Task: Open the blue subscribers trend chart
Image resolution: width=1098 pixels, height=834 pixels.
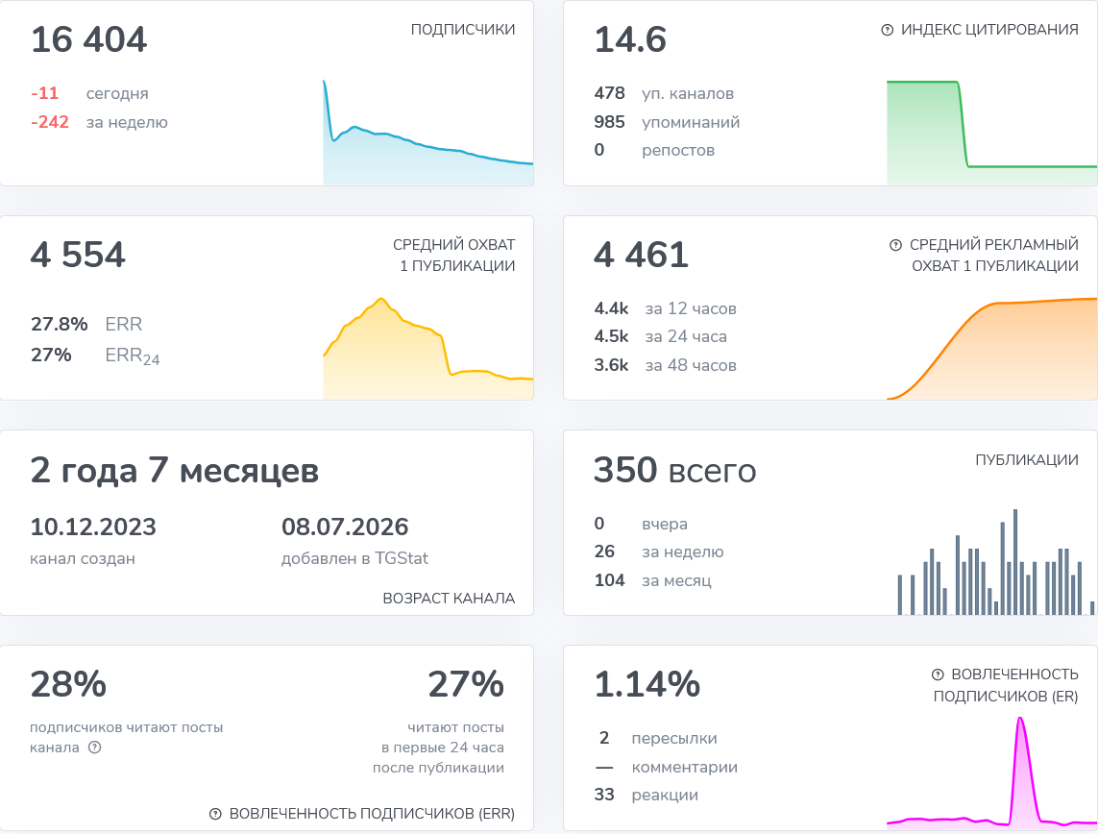Action: pos(427,133)
